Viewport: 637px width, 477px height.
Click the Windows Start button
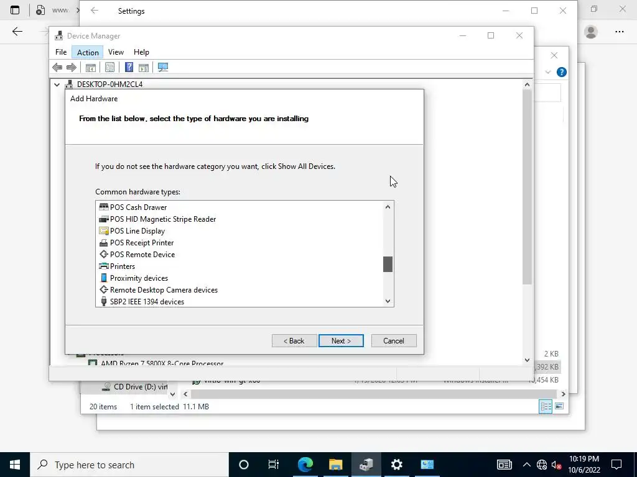tap(15, 465)
